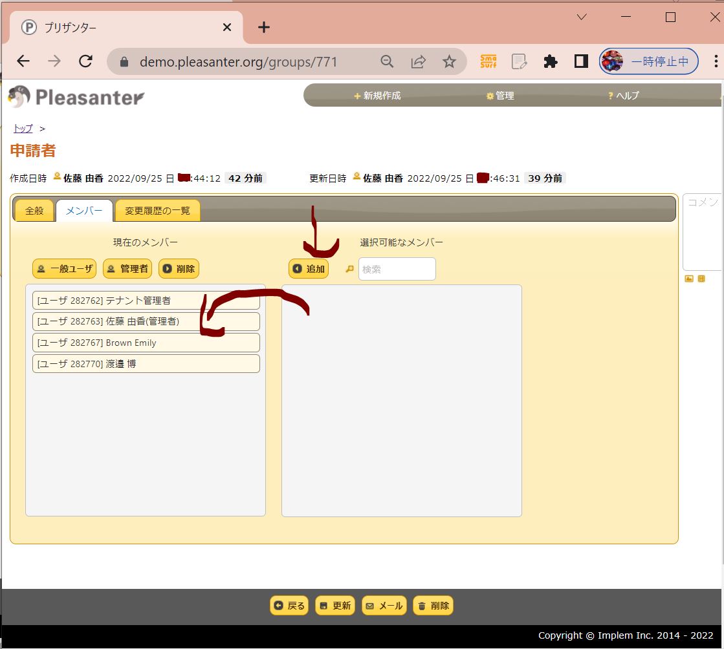The height and width of the screenshot is (649, 724).
Task: Click the 追加 button to add members
Action: (x=309, y=269)
